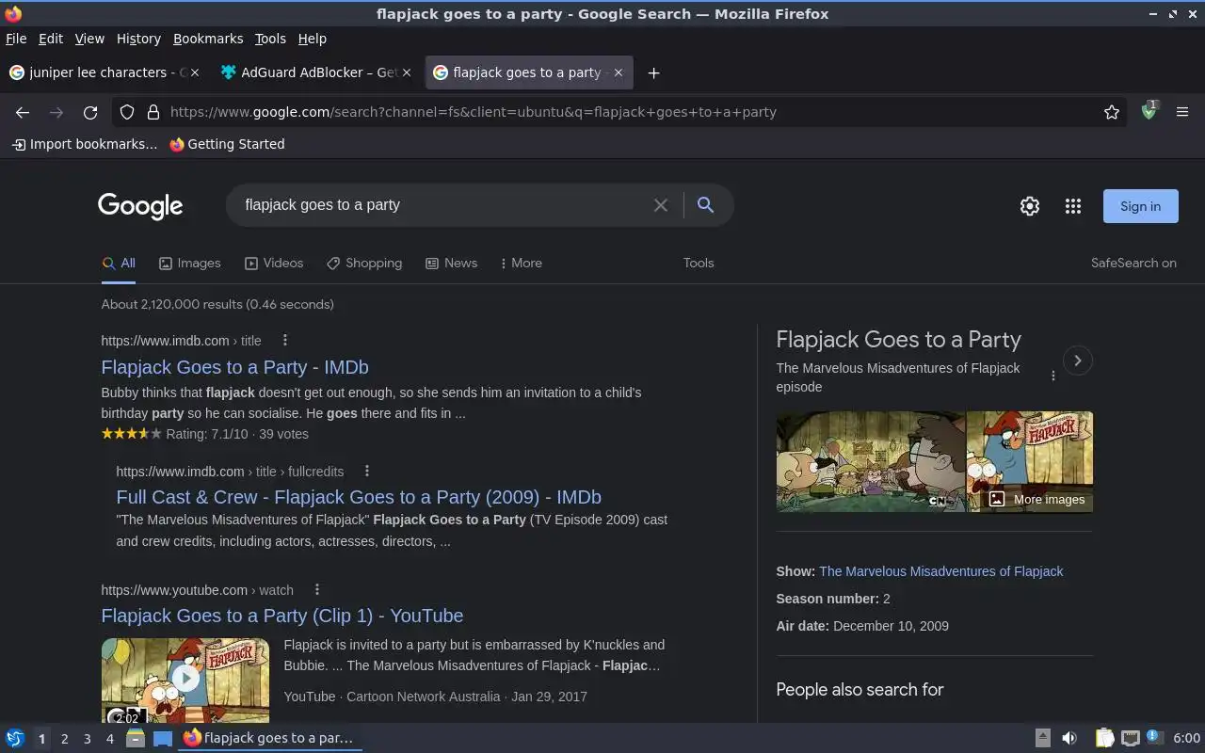Open knowledge panel more options dots
Image resolution: width=1205 pixels, height=753 pixels.
click(x=1053, y=376)
